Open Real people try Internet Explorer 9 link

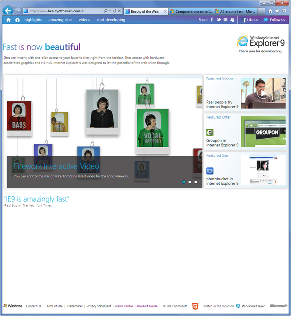(222, 105)
